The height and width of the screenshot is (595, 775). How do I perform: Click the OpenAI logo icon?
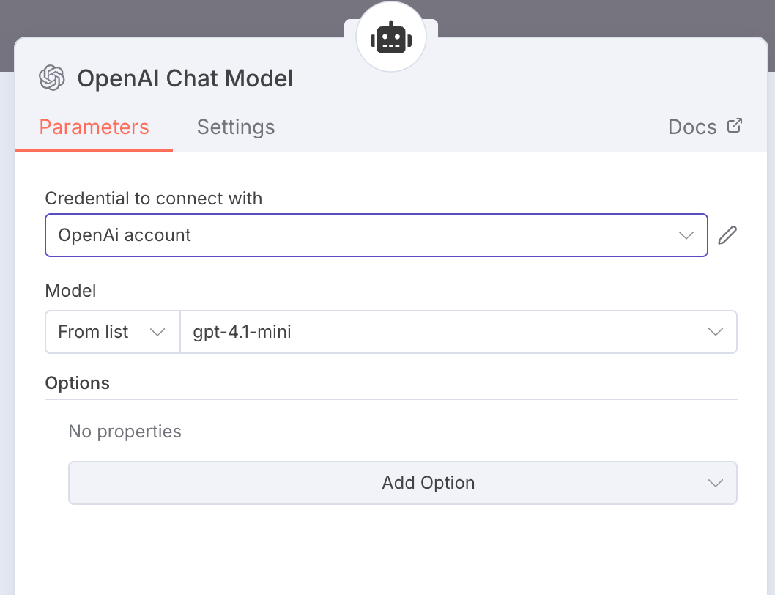tap(52, 78)
